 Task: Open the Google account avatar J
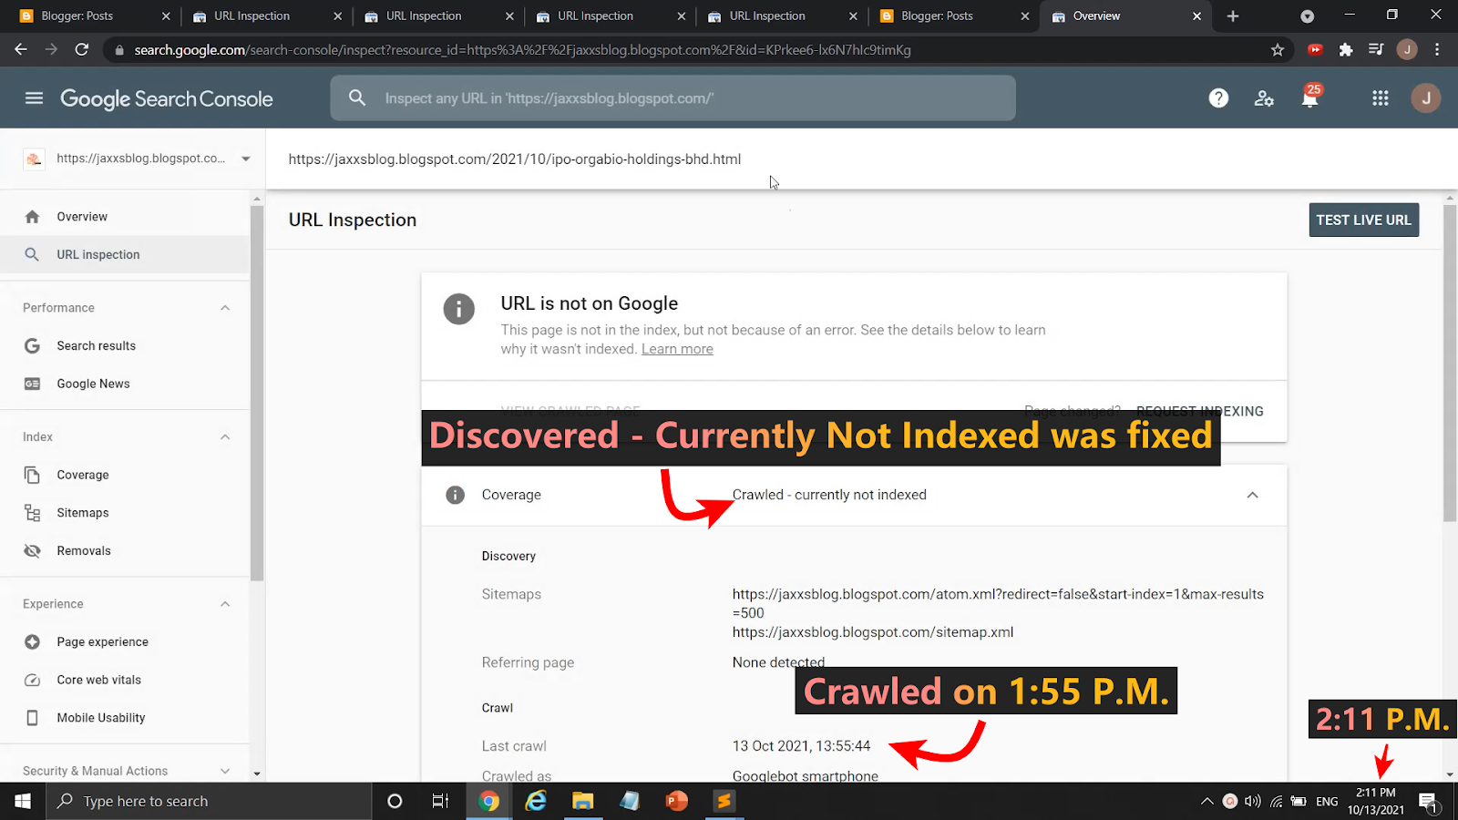tap(1426, 98)
